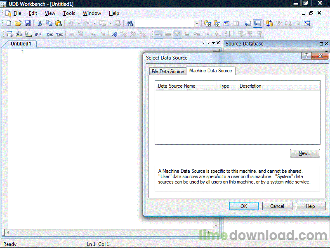
Task: Toggle the highlighted grid view toolbar button
Action: click(x=257, y=23)
